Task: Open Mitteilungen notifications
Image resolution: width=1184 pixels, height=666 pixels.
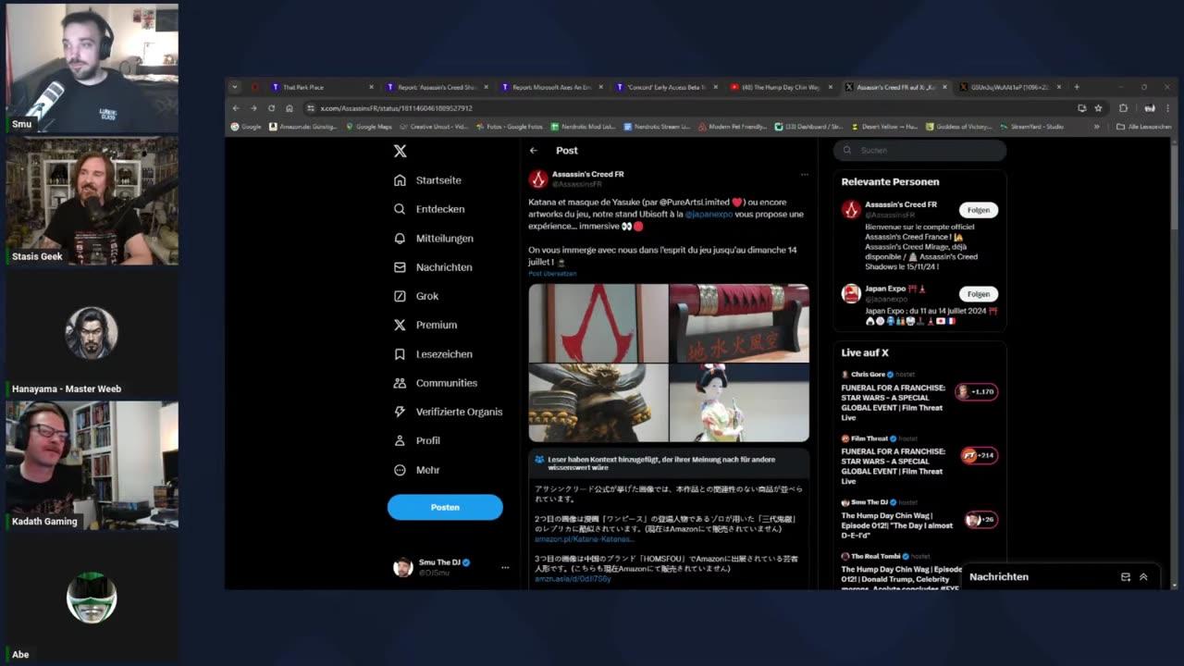Action: (433, 239)
